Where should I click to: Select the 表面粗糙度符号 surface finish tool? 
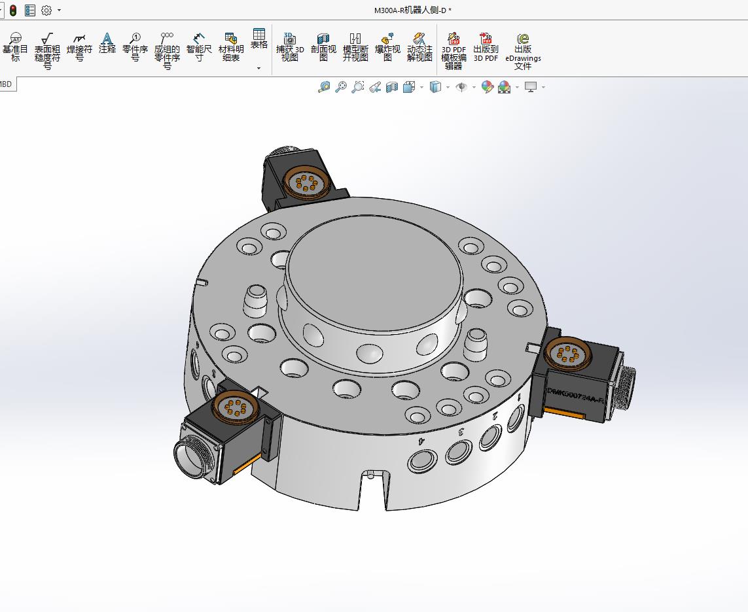pyautogui.click(x=47, y=52)
